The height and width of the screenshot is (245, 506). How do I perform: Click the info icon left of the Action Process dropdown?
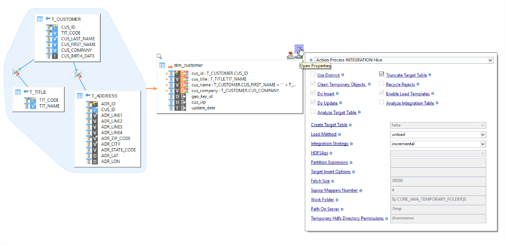coord(311,60)
